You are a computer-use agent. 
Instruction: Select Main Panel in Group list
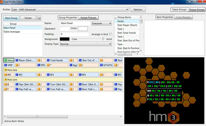22,28
